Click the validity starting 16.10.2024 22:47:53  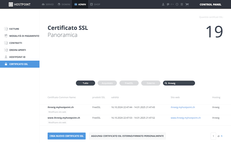coord(133,118)
